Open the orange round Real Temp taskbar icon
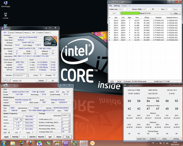 (x=92, y=143)
